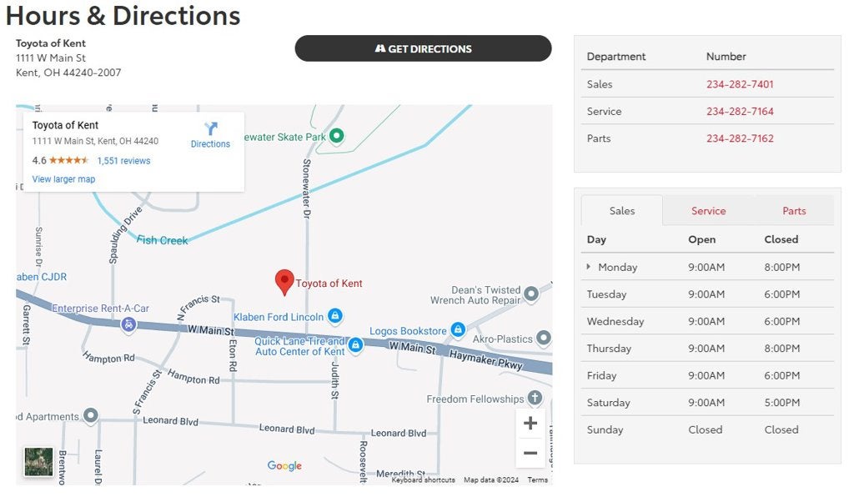Viewport: 854px width, 497px height.
Task: Zoom out the map with minus button
Action: [530, 452]
